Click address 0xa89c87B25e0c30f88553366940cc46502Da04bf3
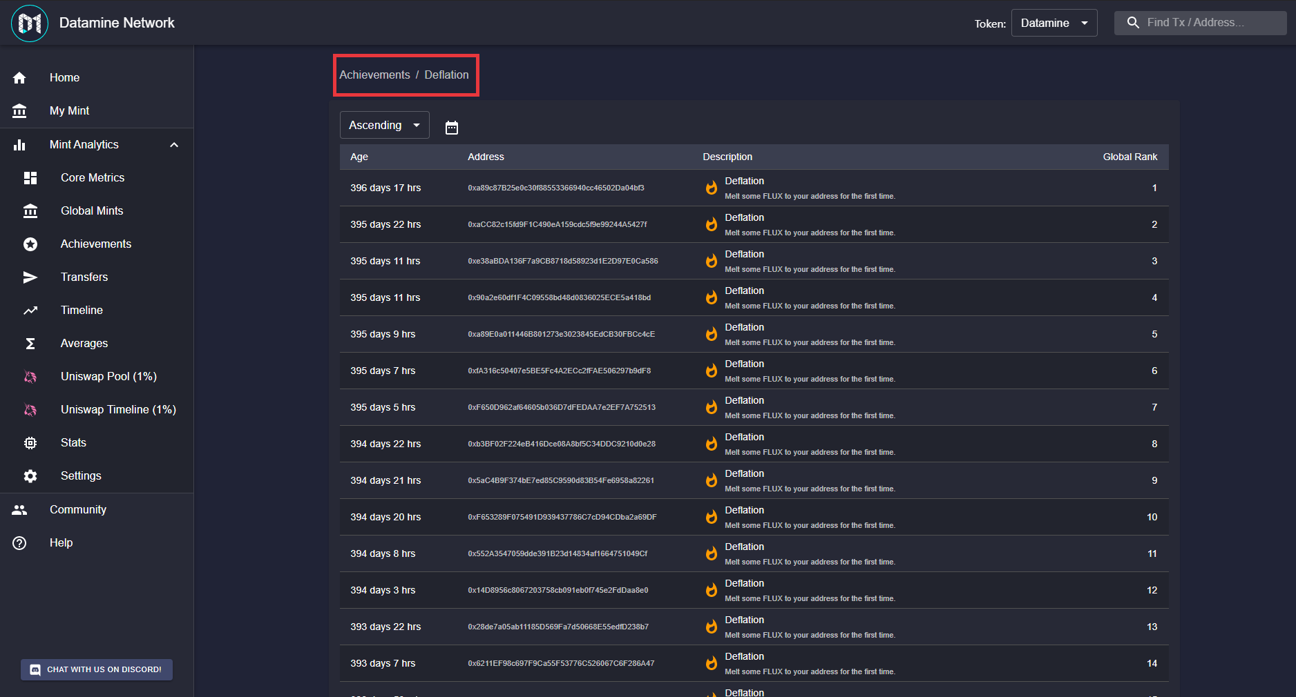1296x697 pixels. coord(556,188)
